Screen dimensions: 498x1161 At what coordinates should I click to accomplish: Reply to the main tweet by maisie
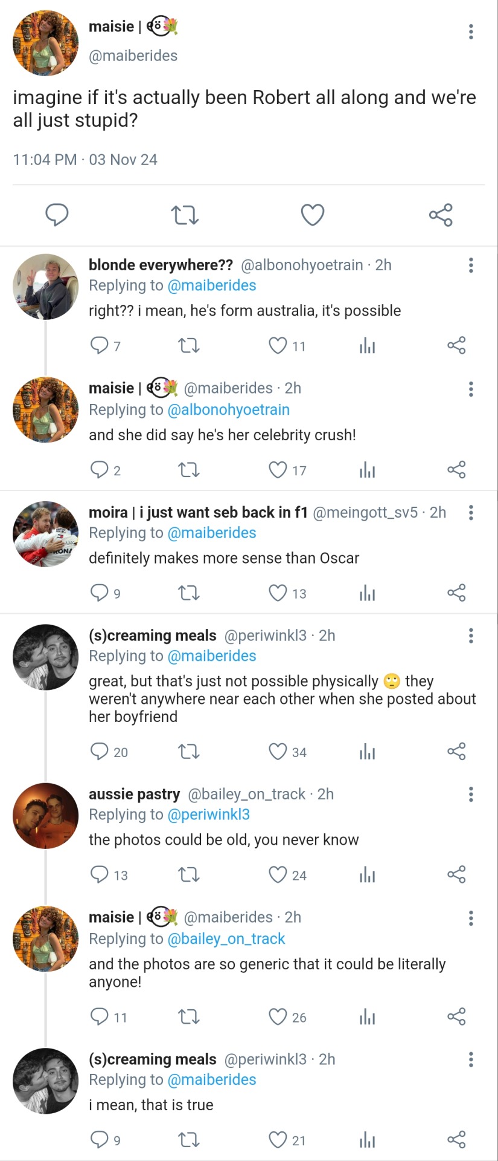pyautogui.click(x=57, y=215)
